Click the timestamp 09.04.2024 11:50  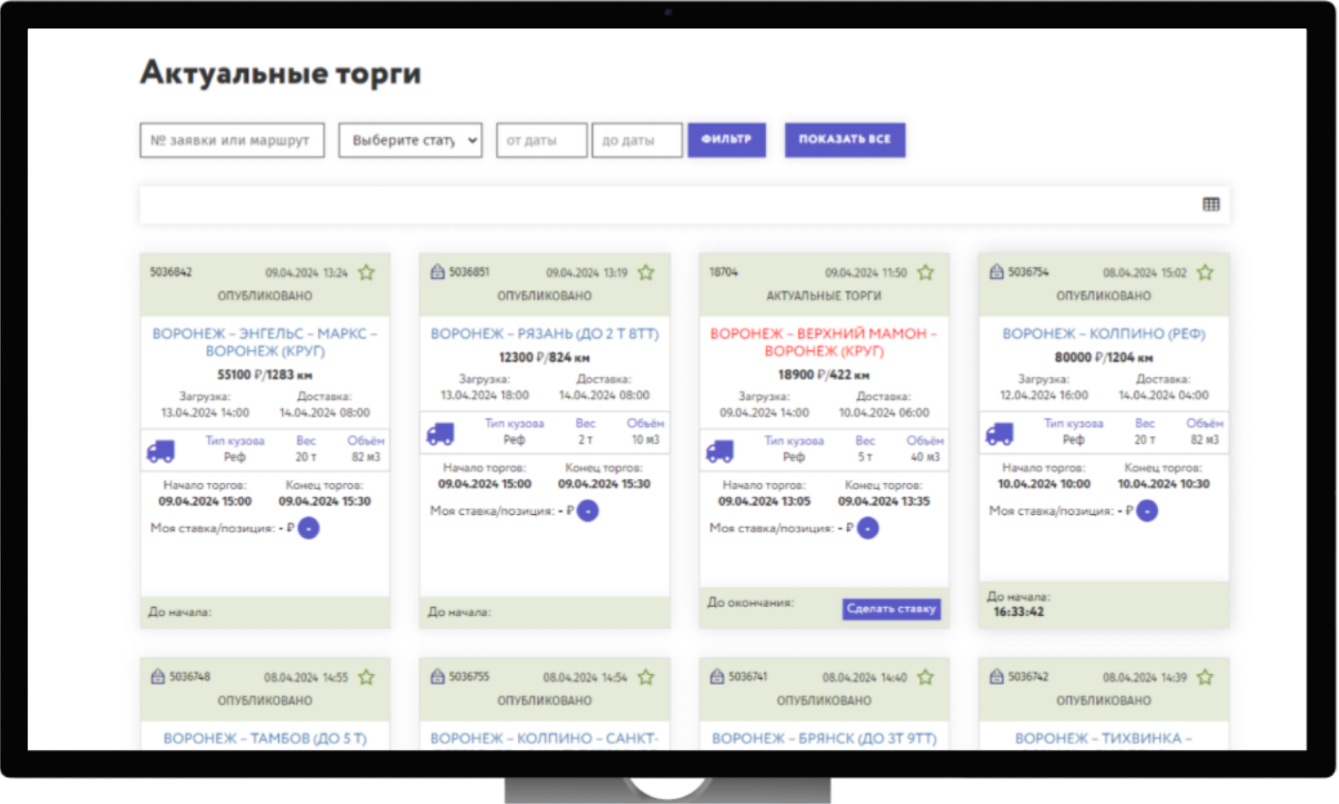pyautogui.click(x=866, y=273)
